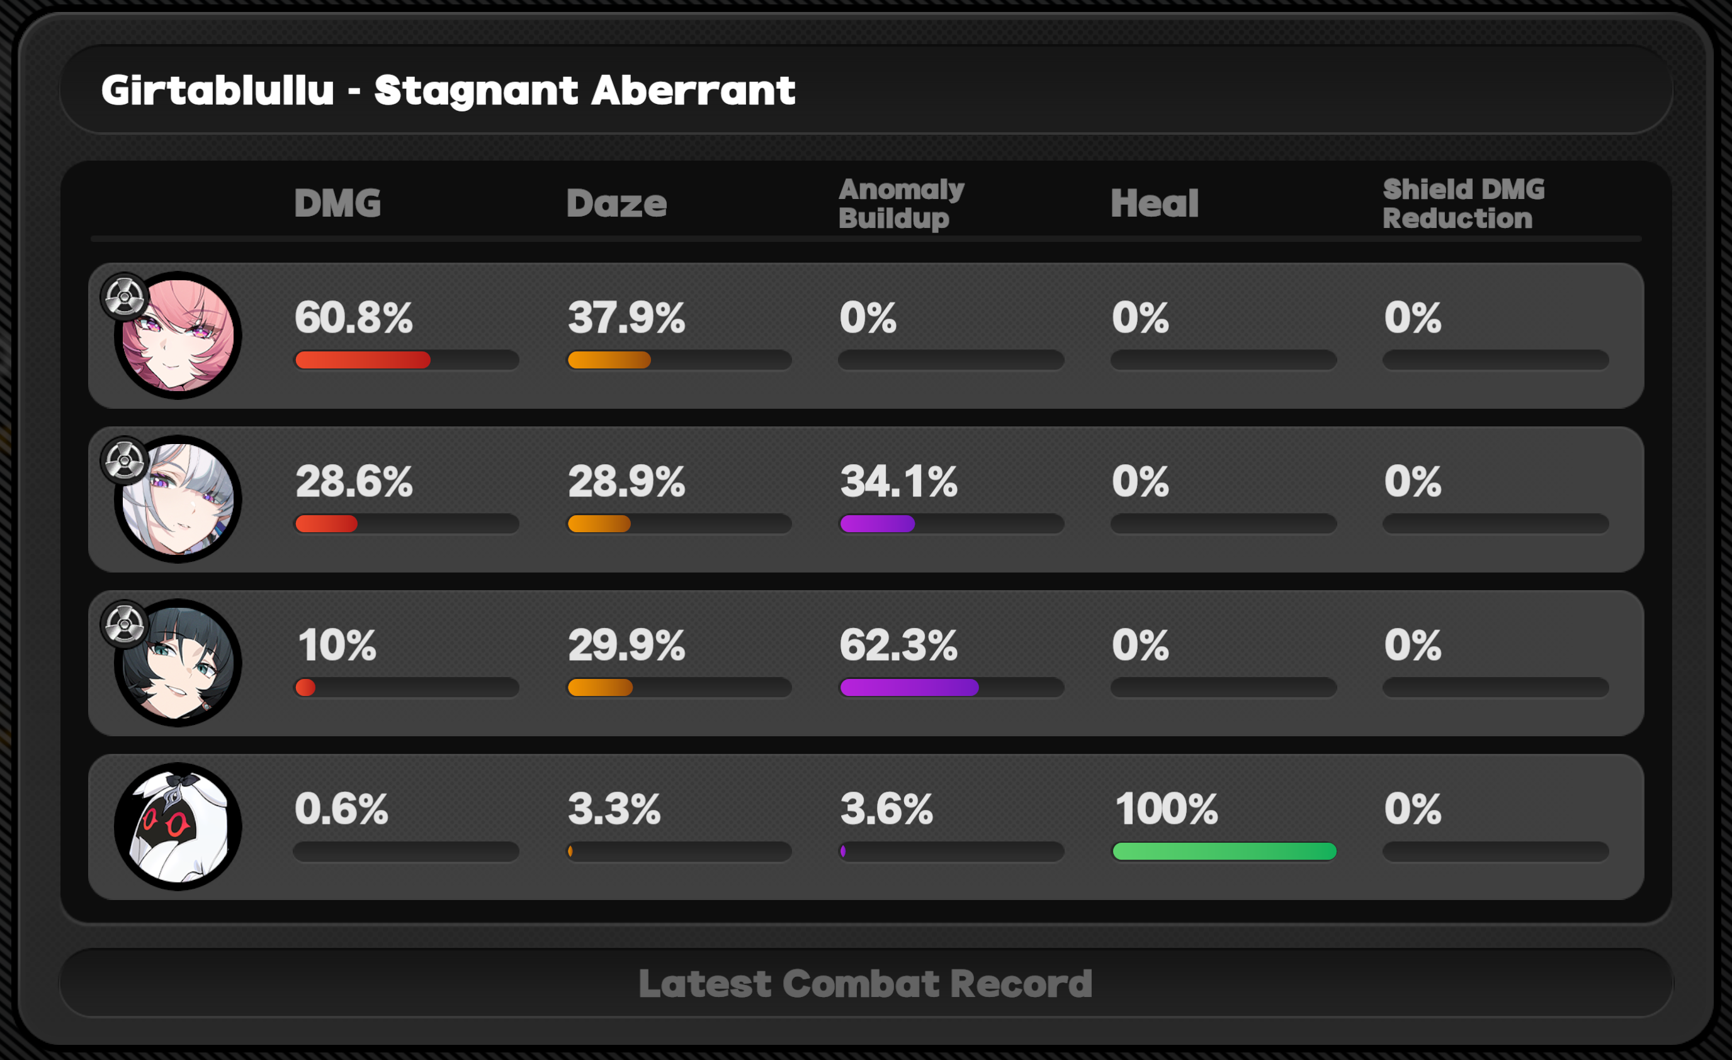Click the dark-haired agent's drive disc badge
The image size is (1732, 1060).
tap(125, 625)
